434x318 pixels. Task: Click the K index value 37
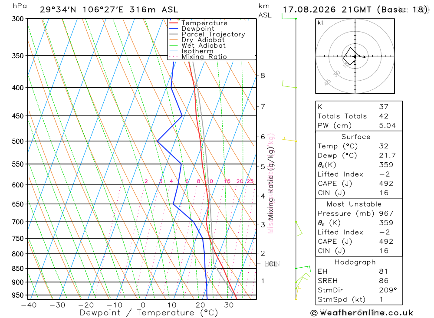click(384, 107)
